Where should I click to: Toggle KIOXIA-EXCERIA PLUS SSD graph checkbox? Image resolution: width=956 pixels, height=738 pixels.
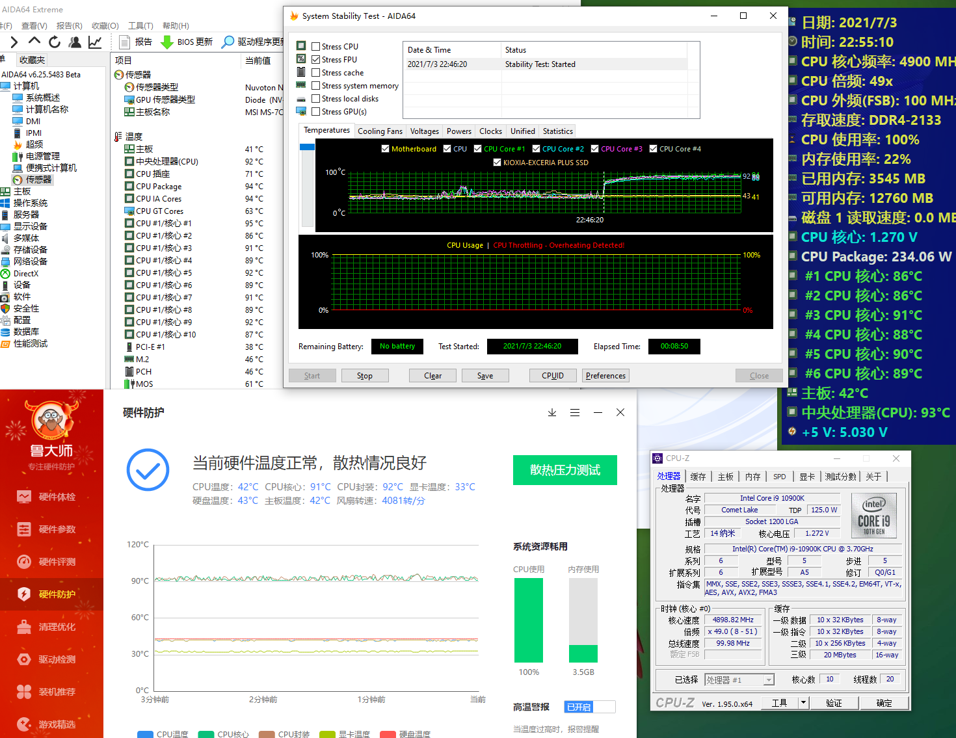(x=497, y=163)
